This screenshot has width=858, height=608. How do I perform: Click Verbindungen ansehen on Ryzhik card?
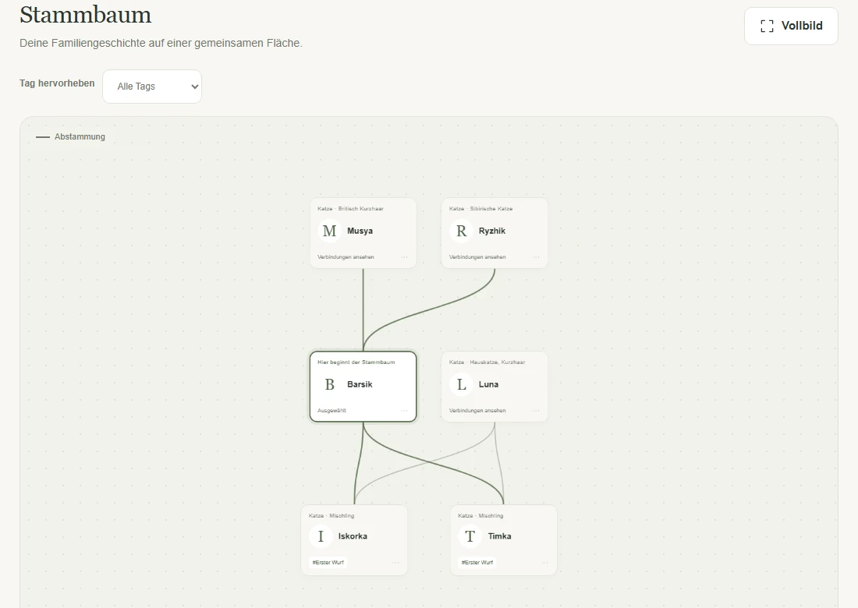pos(477,257)
